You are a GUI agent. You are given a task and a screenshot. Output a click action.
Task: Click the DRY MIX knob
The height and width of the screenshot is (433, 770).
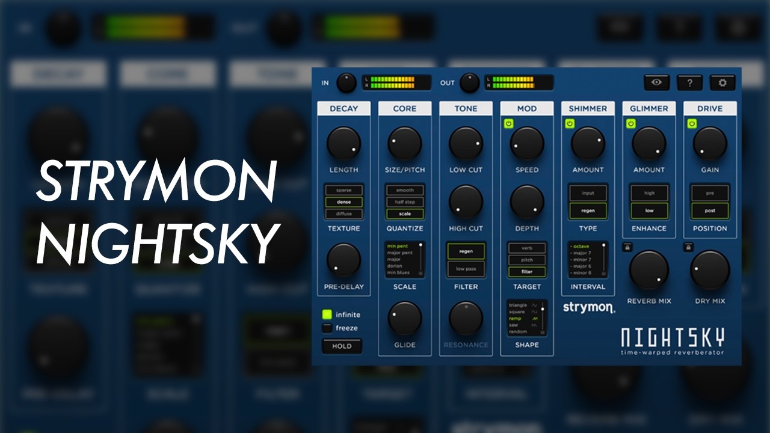click(710, 271)
